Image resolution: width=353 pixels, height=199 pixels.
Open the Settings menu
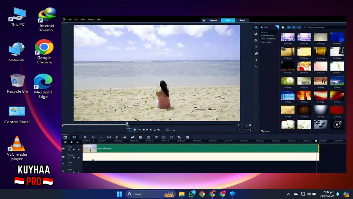91,20
